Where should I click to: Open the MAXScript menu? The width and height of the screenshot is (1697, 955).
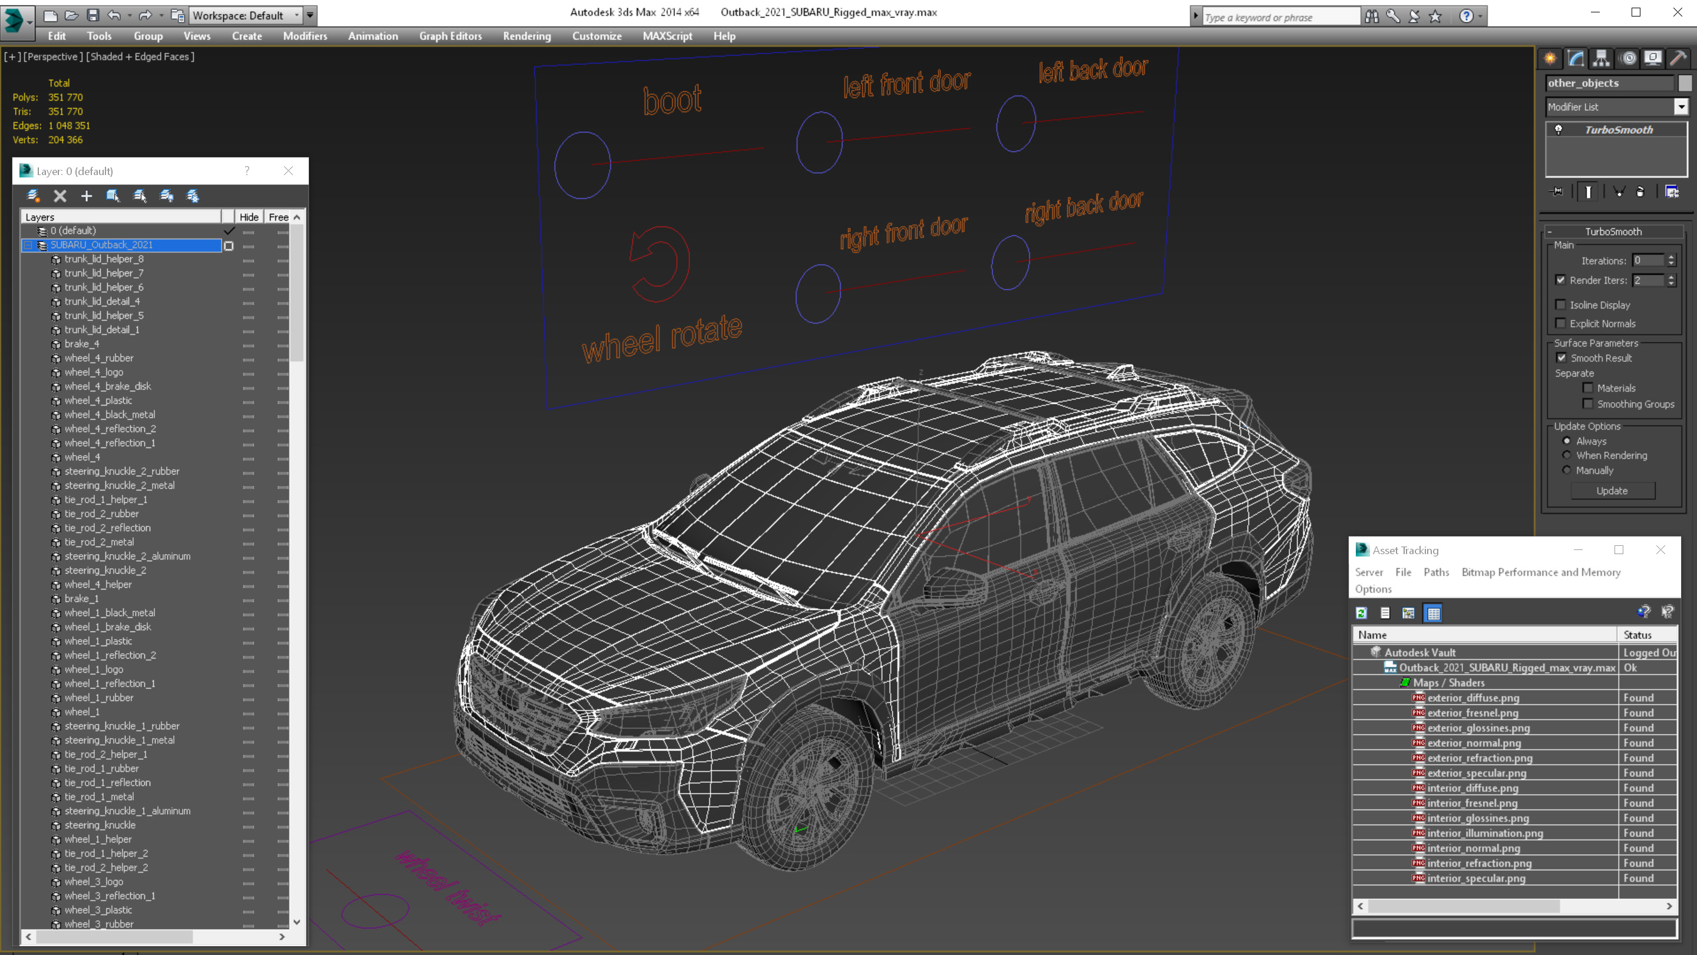point(668,36)
